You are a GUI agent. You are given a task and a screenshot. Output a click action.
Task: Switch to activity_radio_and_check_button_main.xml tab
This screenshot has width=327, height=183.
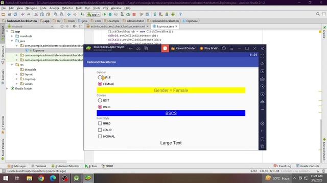click(x=118, y=26)
